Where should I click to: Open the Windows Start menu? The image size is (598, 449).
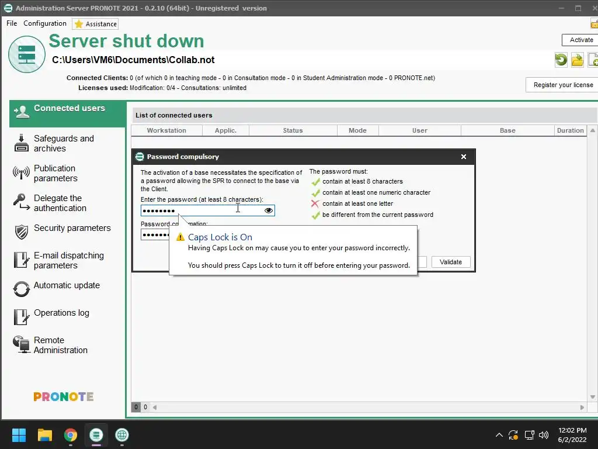(19, 435)
